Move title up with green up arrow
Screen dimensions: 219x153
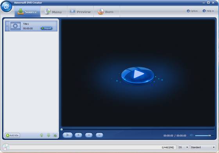coord(41,135)
